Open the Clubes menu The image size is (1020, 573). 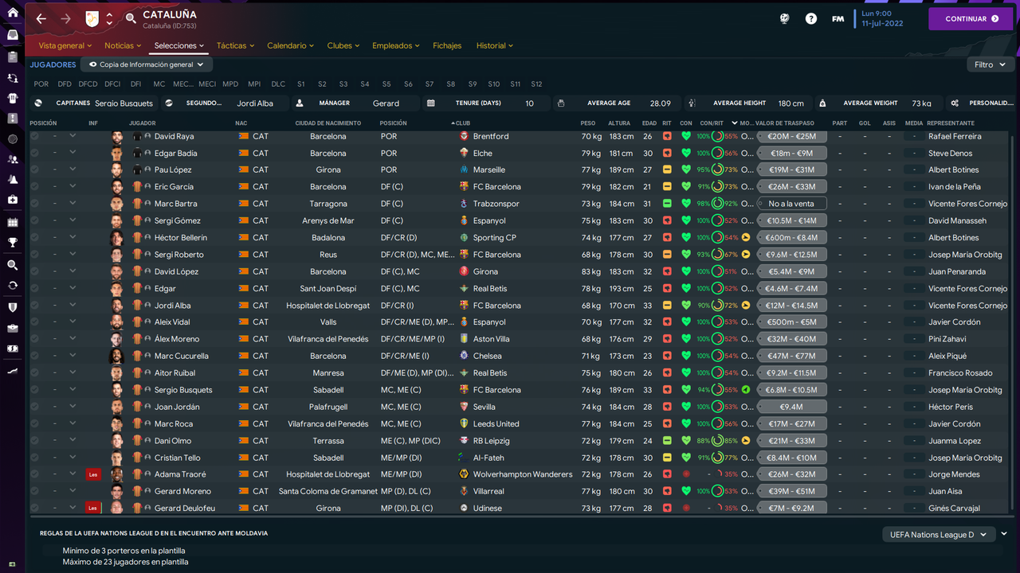click(344, 45)
